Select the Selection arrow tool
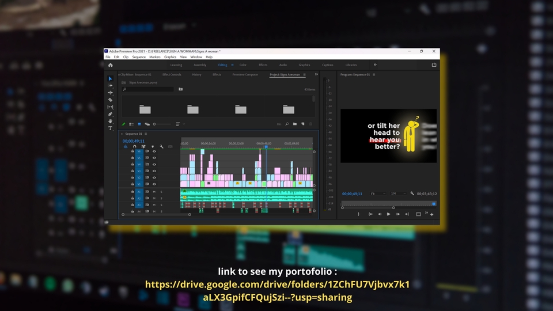The height and width of the screenshot is (311, 553). coord(110,79)
